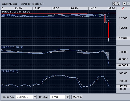This screenshot has height=101, width=130.
Task: Click the 13:50 time axis label
Action: (x=37, y=9)
